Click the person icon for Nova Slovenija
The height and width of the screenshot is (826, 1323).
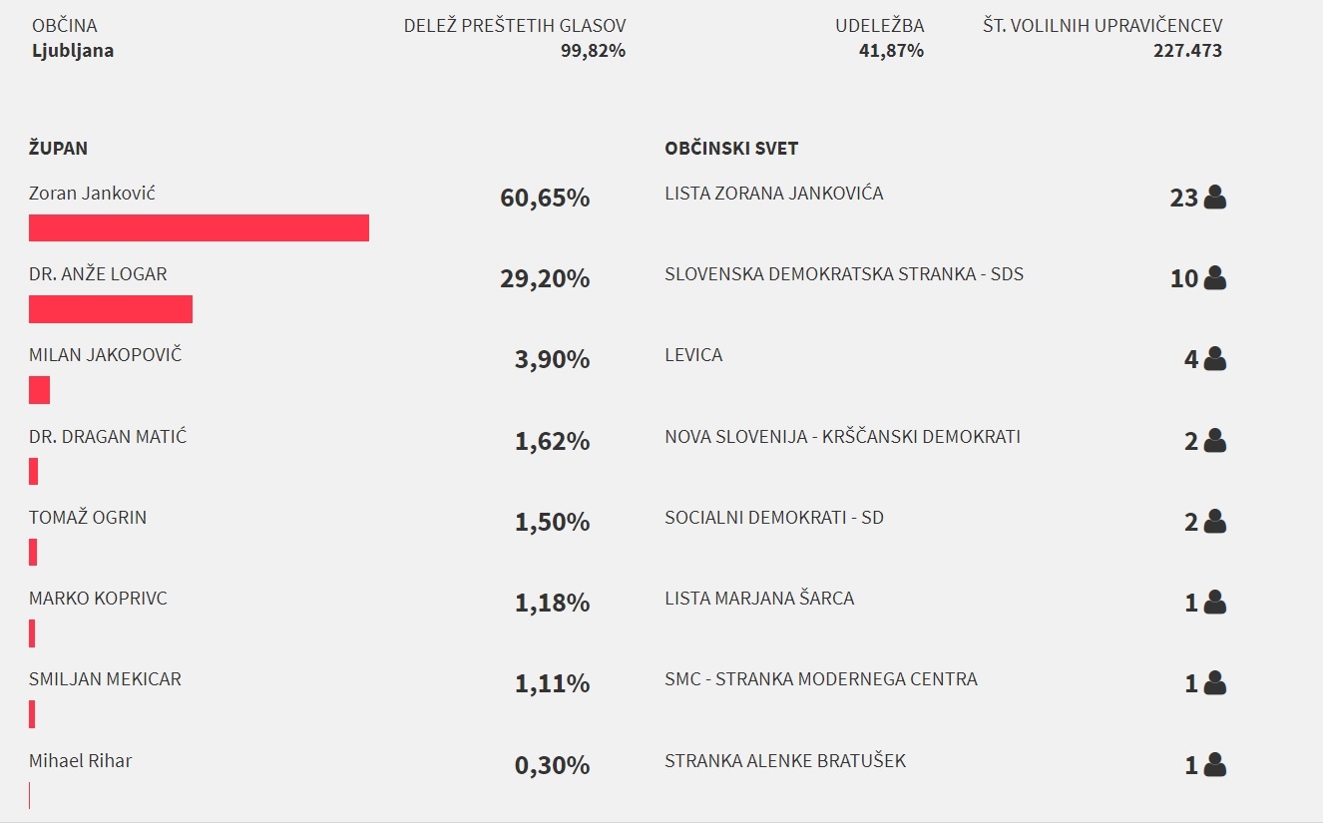click(x=1214, y=441)
